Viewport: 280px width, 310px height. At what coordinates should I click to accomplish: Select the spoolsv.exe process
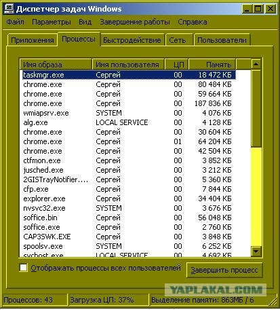pyautogui.click(x=129, y=246)
